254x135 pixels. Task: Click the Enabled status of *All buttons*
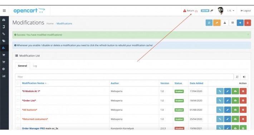point(179,110)
